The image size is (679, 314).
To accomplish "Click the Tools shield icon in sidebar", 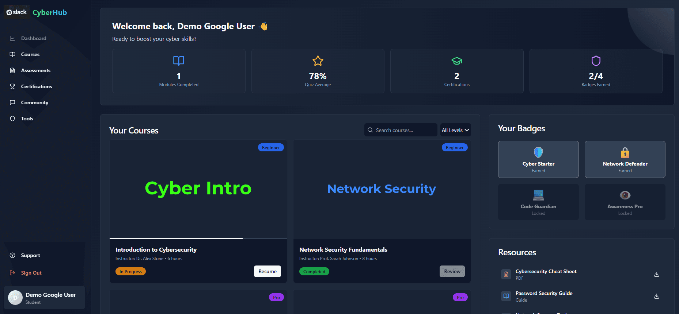I will pyautogui.click(x=12, y=119).
